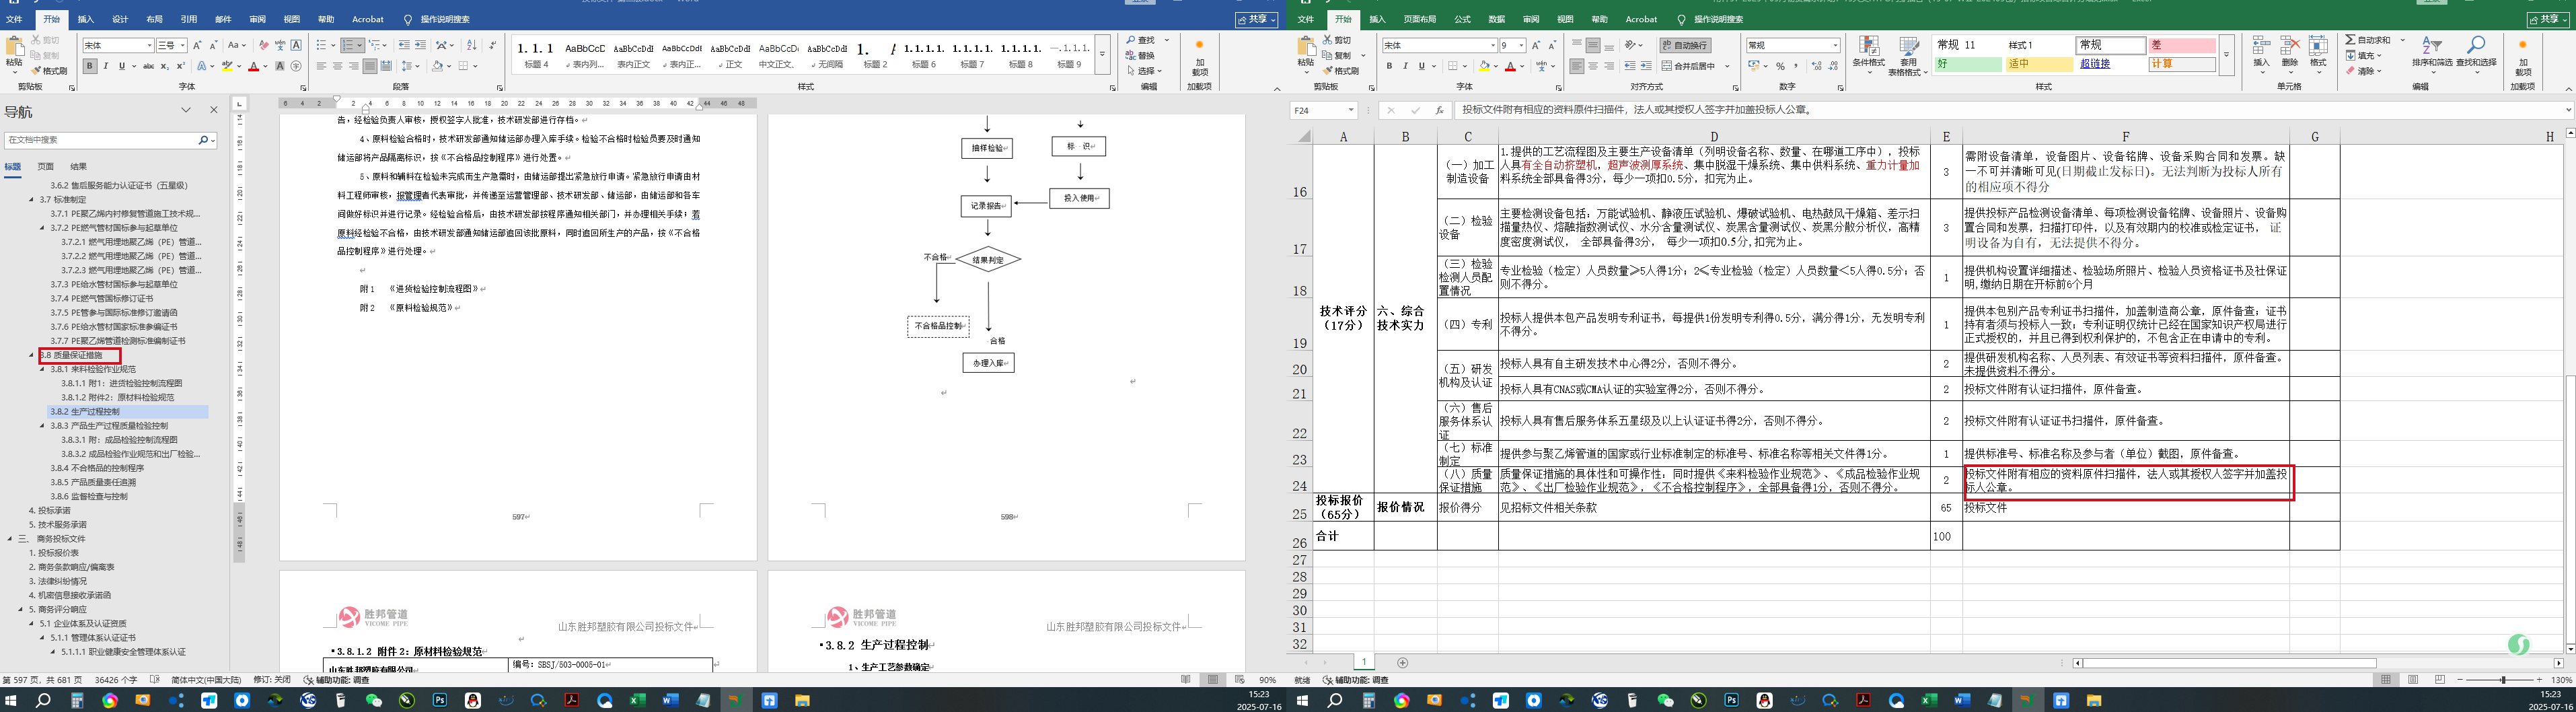Open the Word 审阅 tab
This screenshot has width=2576, height=712.
click(258, 19)
